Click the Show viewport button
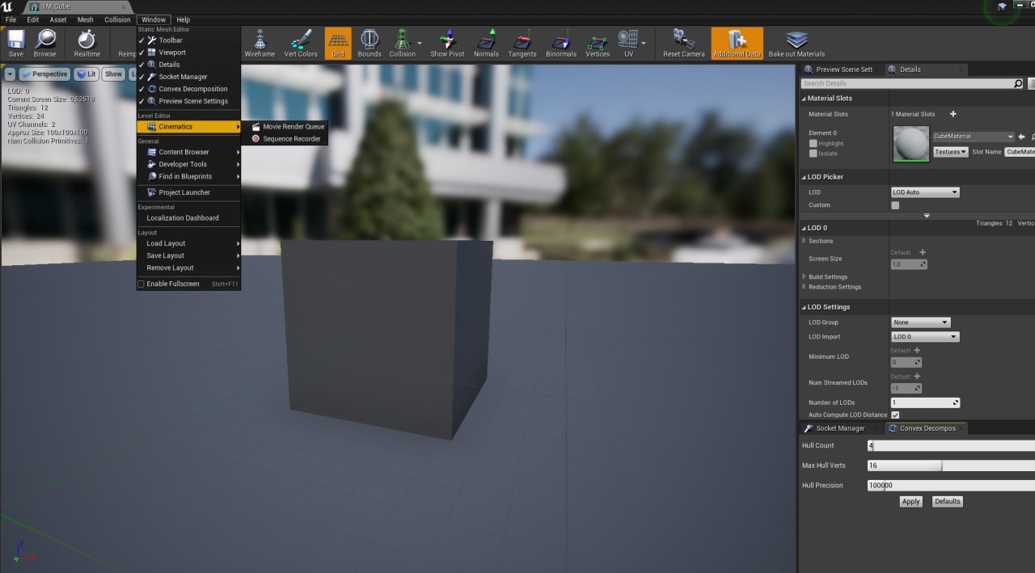Image resolution: width=1035 pixels, height=573 pixels. point(113,74)
